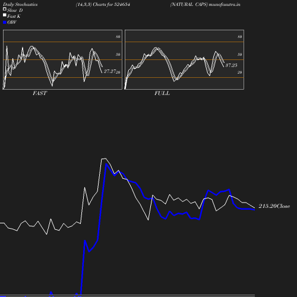Screen dimensions: 297x297
Task: Click the Fast K legend swatch
Action: tap(5, 15)
